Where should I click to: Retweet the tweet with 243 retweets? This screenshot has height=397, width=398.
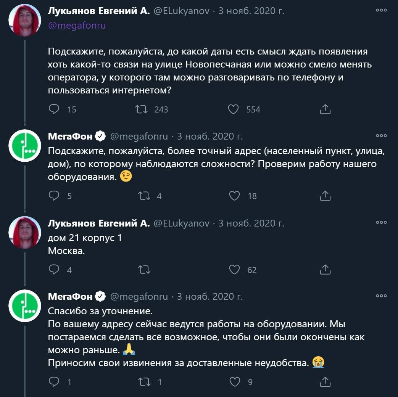point(141,109)
